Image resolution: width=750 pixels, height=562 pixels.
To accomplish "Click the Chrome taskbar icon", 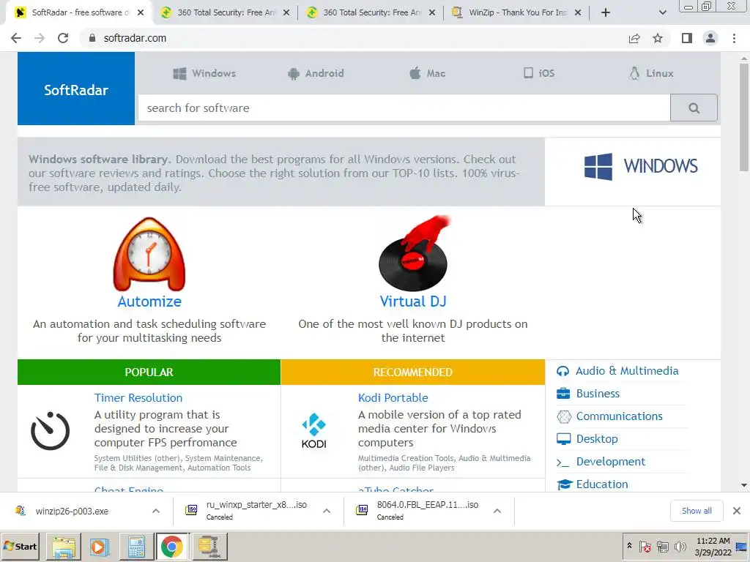I will pyautogui.click(x=172, y=547).
